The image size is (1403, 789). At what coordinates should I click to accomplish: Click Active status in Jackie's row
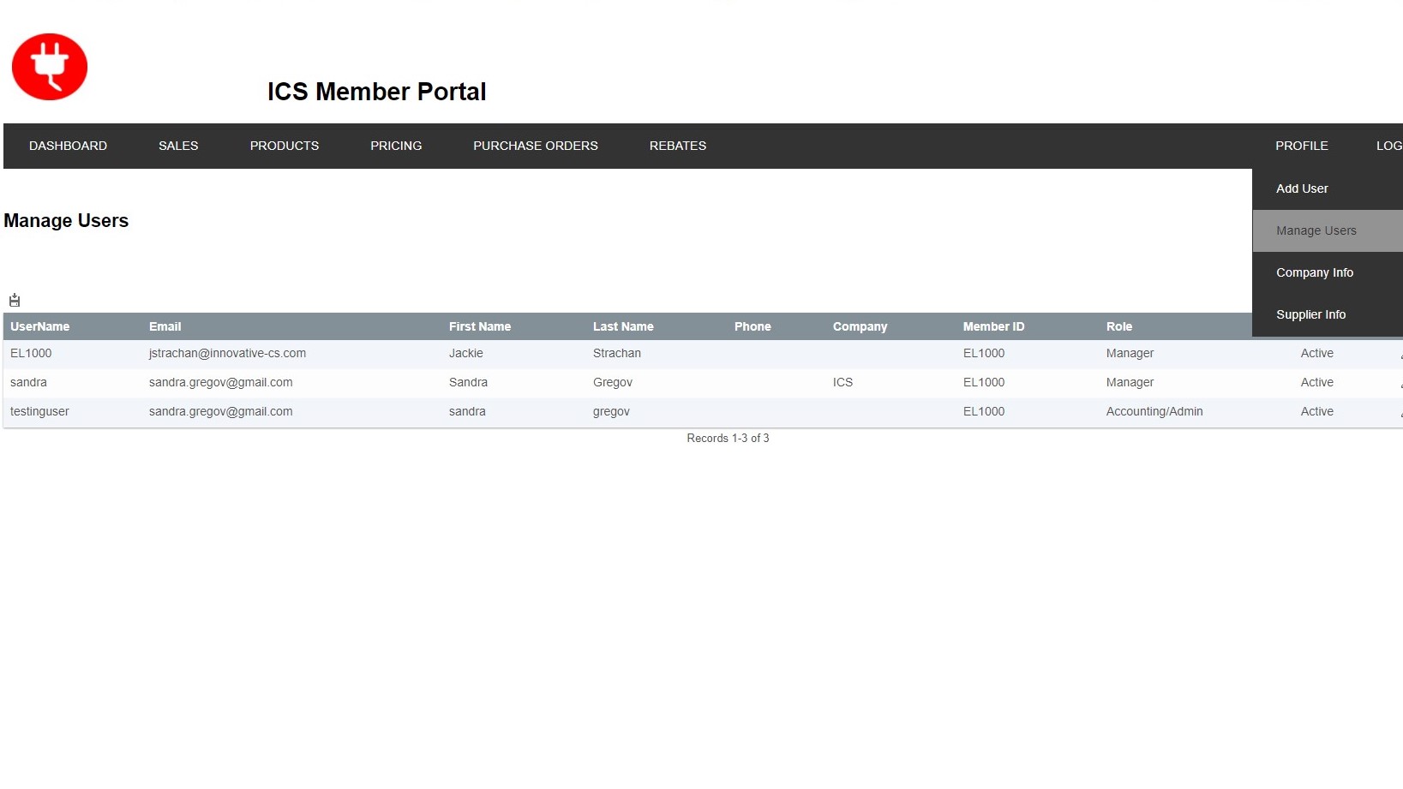pyautogui.click(x=1316, y=353)
